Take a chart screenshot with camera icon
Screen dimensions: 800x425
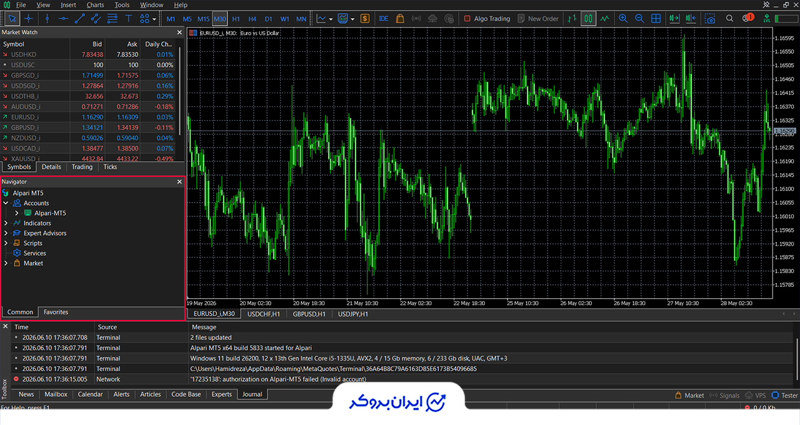coord(711,19)
